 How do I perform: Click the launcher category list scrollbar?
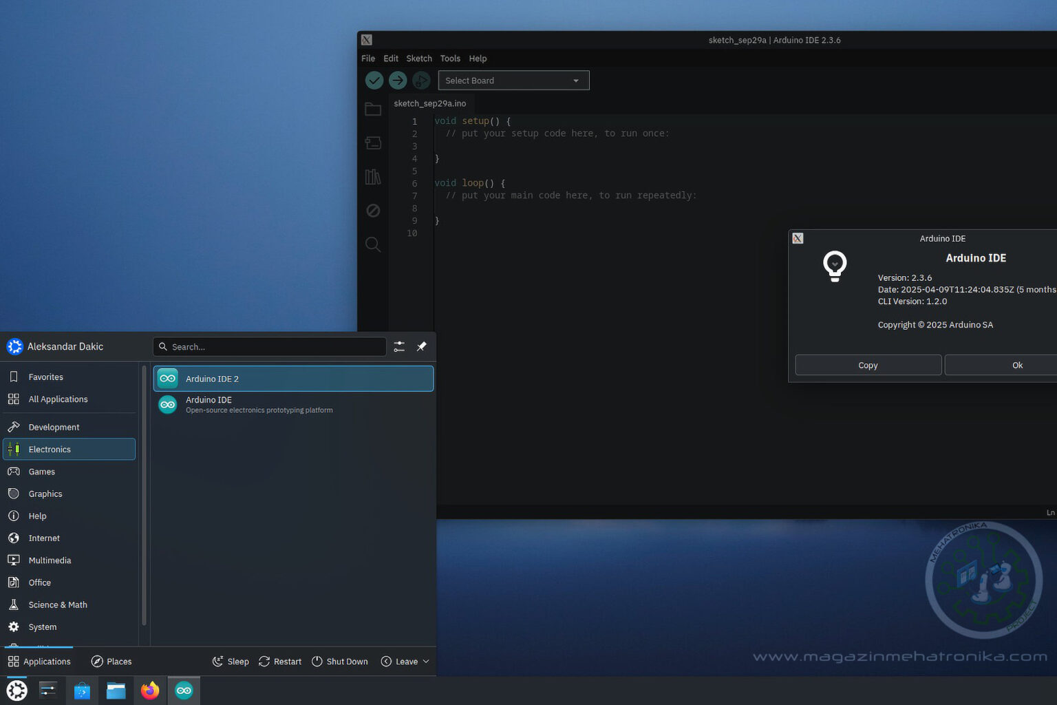[x=144, y=496]
